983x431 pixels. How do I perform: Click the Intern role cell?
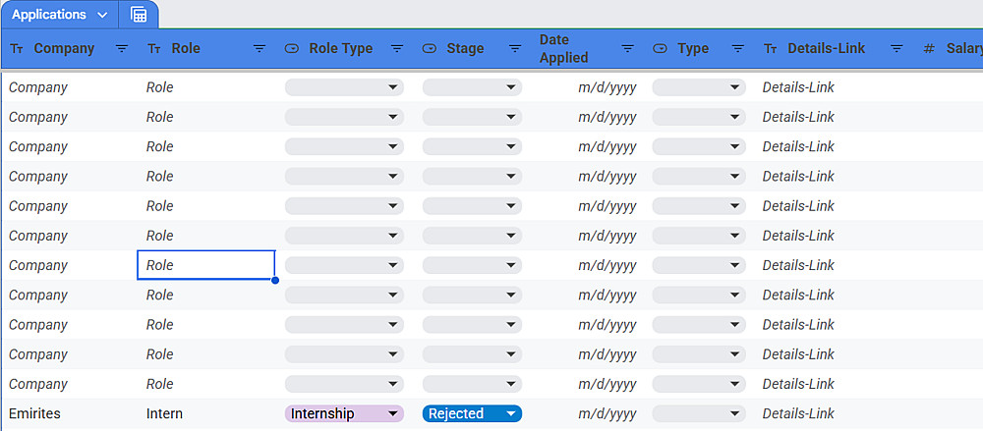click(164, 414)
